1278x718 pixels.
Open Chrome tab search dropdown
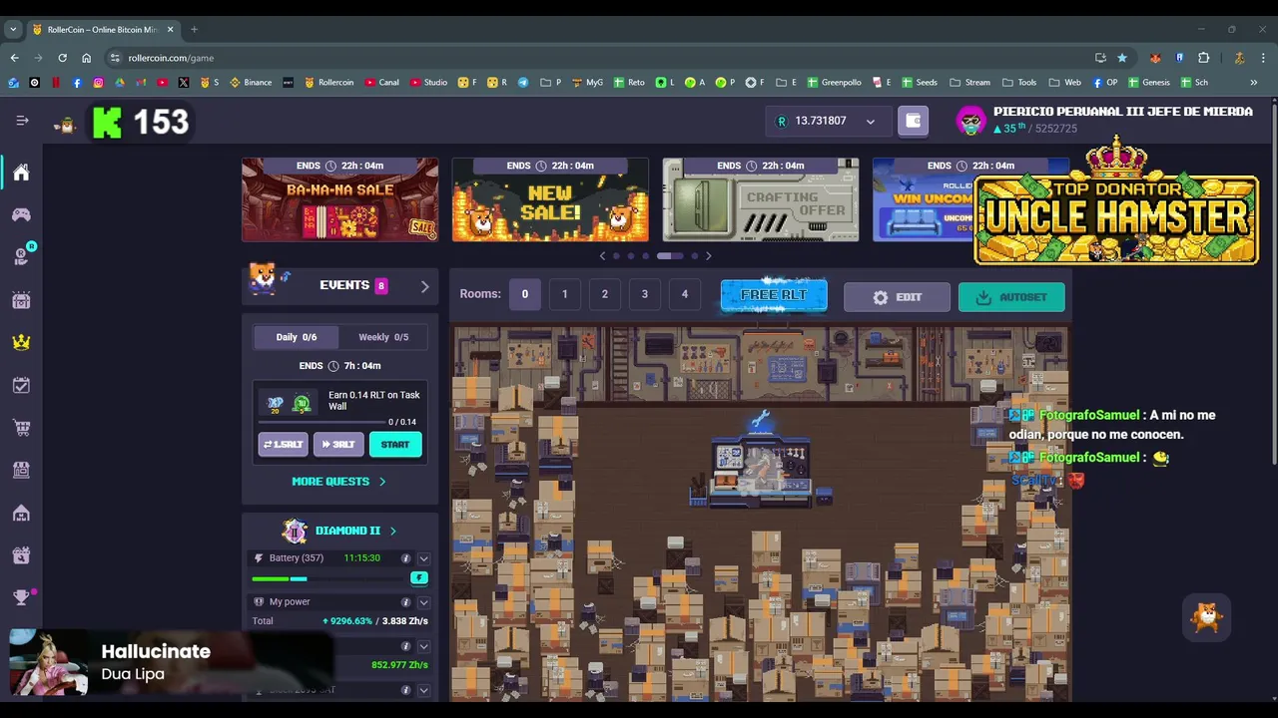pos(13,30)
